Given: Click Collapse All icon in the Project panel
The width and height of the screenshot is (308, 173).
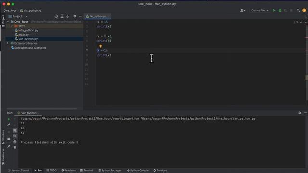Looking at the screenshot, I should (x=67, y=16).
